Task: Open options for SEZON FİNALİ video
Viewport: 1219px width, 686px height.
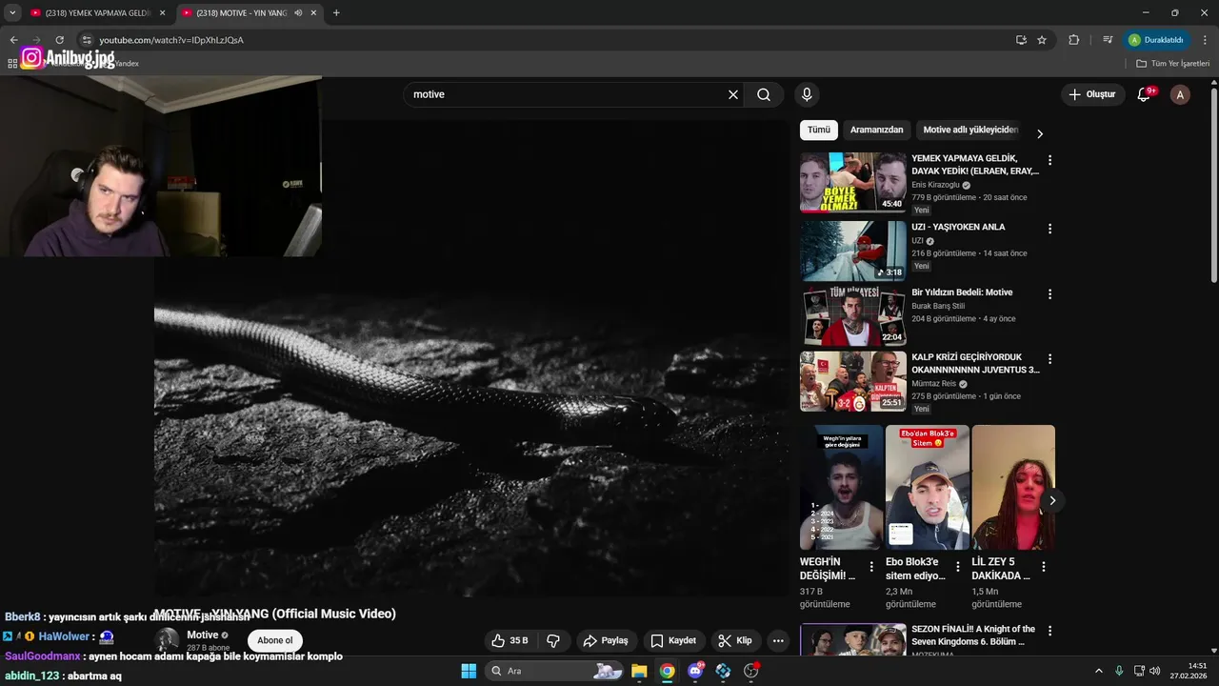Action: point(1049,631)
